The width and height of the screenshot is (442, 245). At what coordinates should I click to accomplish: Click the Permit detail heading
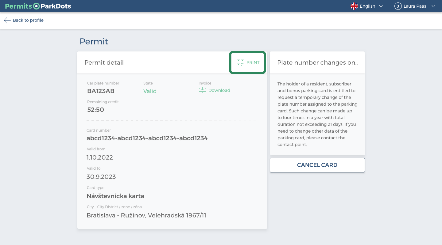tap(104, 62)
